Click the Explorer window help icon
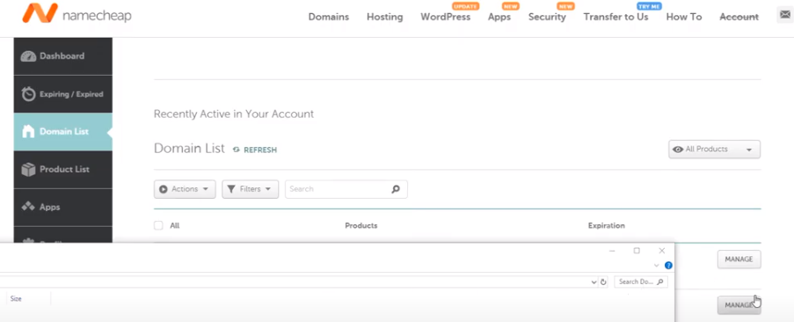The height and width of the screenshot is (322, 794). click(x=668, y=266)
